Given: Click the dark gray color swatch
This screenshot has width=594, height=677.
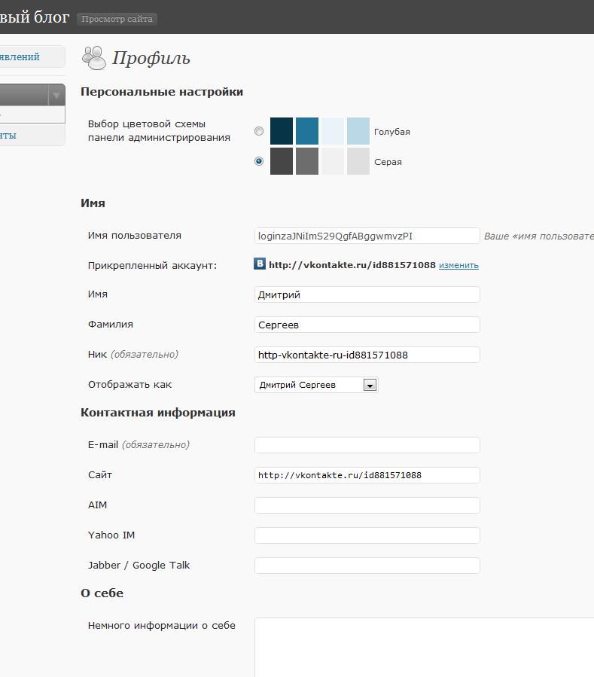Looking at the screenshot, I should click(282, 161).
